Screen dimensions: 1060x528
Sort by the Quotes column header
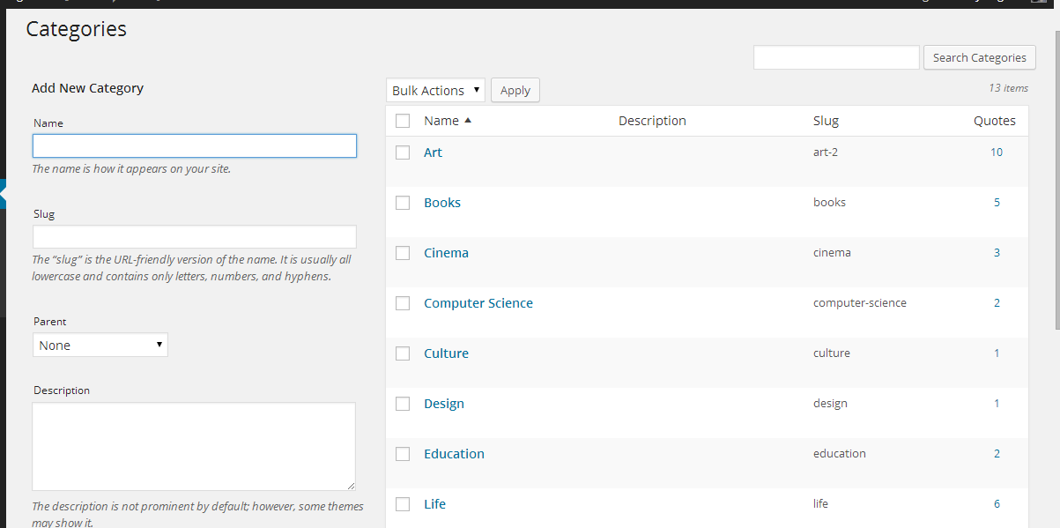point(994,121)
